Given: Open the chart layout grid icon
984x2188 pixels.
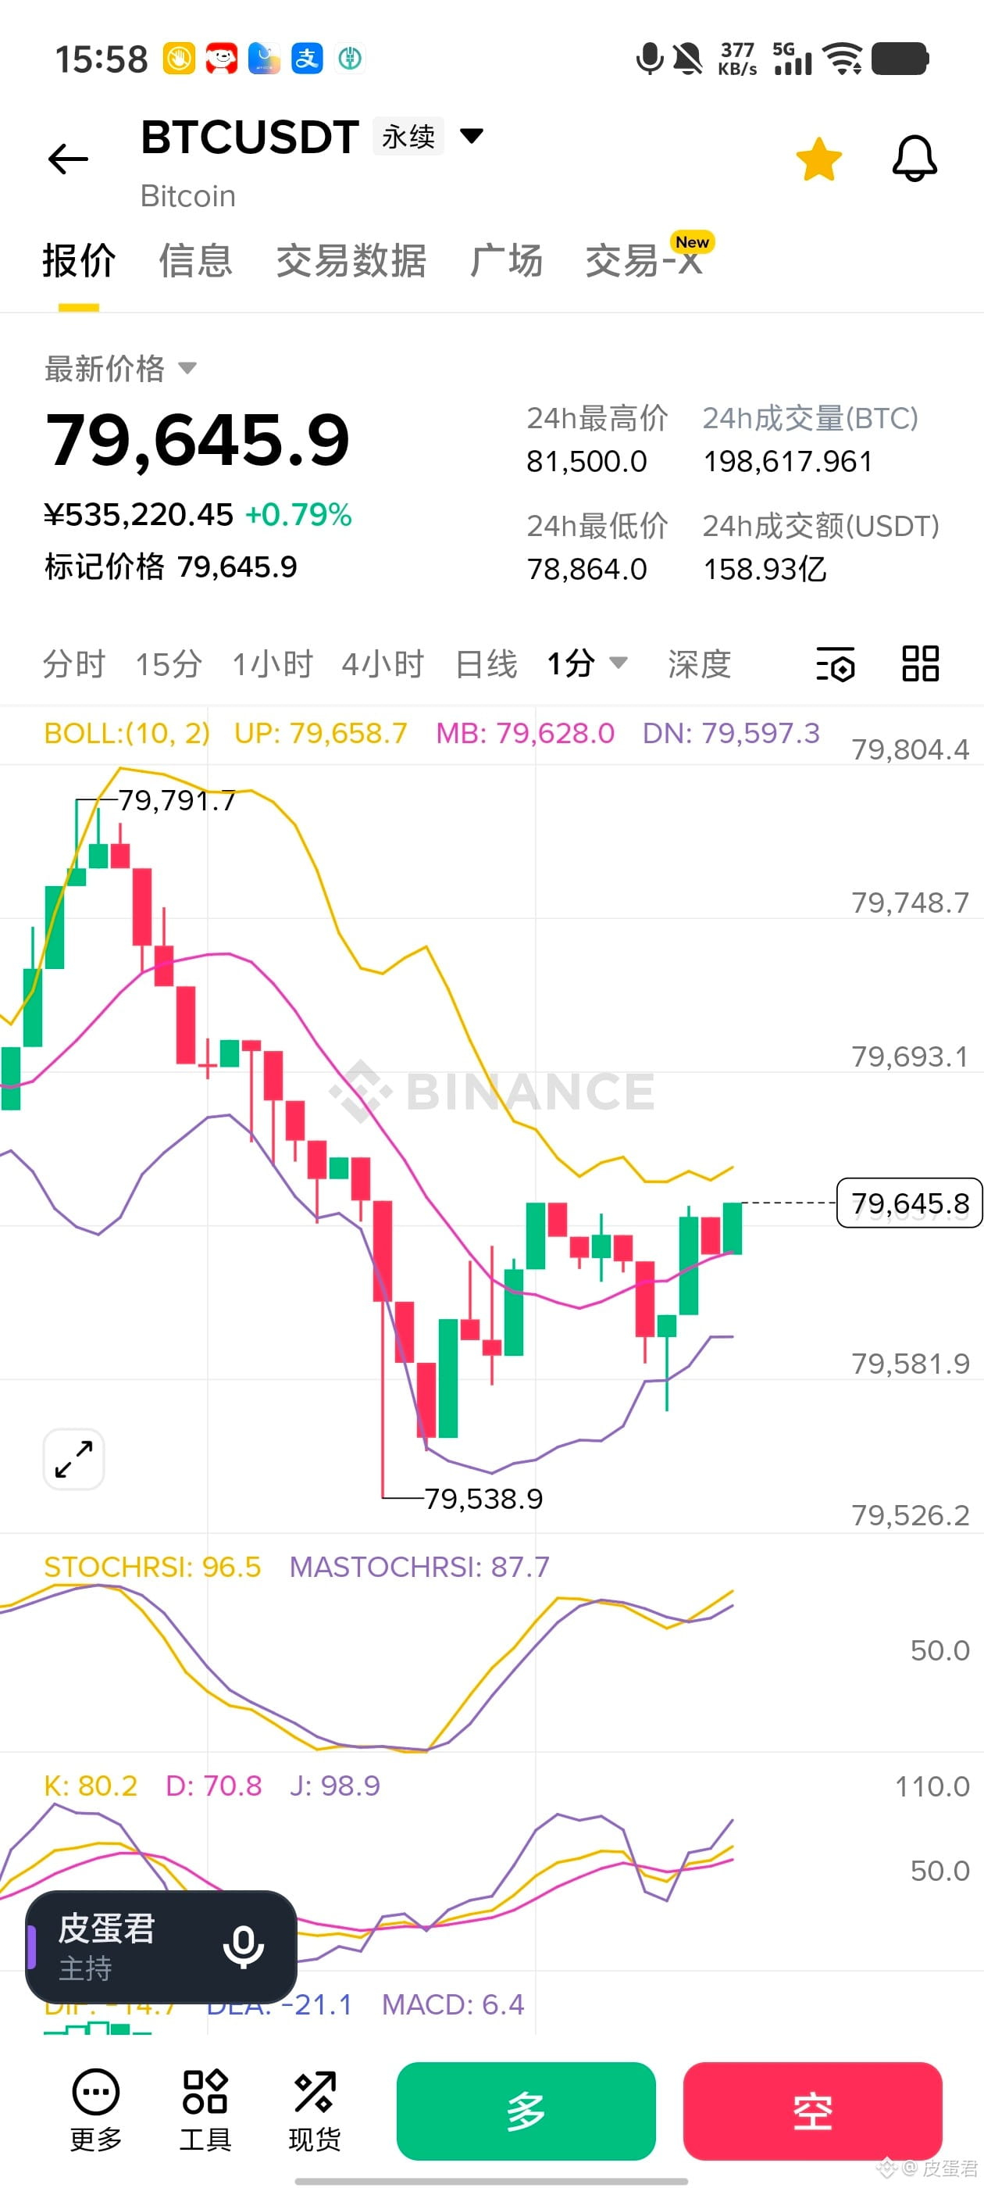Looking at the screenshot, I should (920, 663).
